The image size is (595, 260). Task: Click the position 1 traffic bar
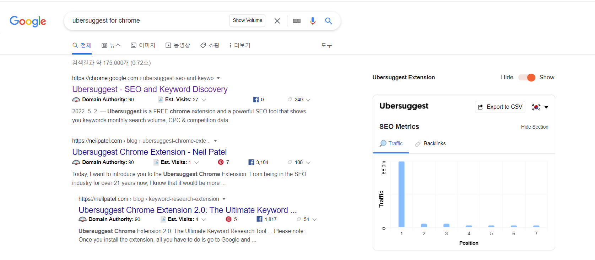click(401, 194)
